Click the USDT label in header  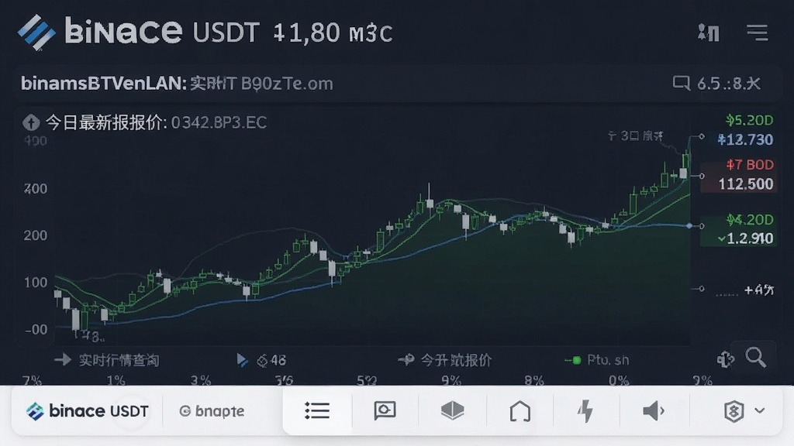pos(226,33)
